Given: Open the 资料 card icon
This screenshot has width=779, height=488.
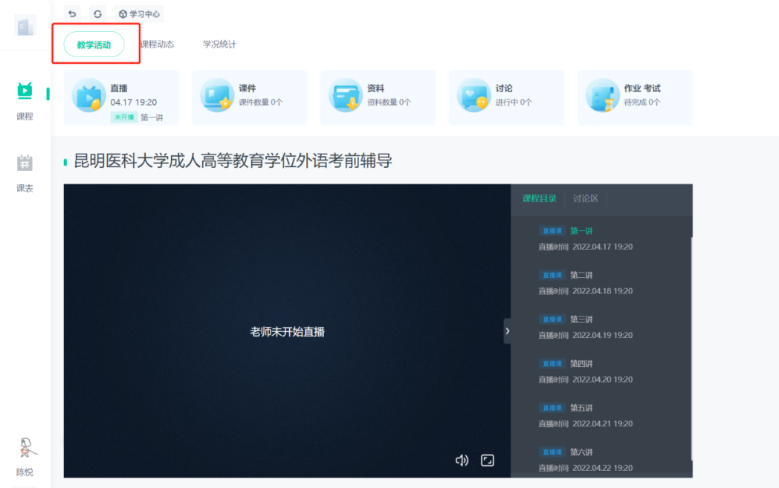Looking at the screenshot, I should [346, 95].
